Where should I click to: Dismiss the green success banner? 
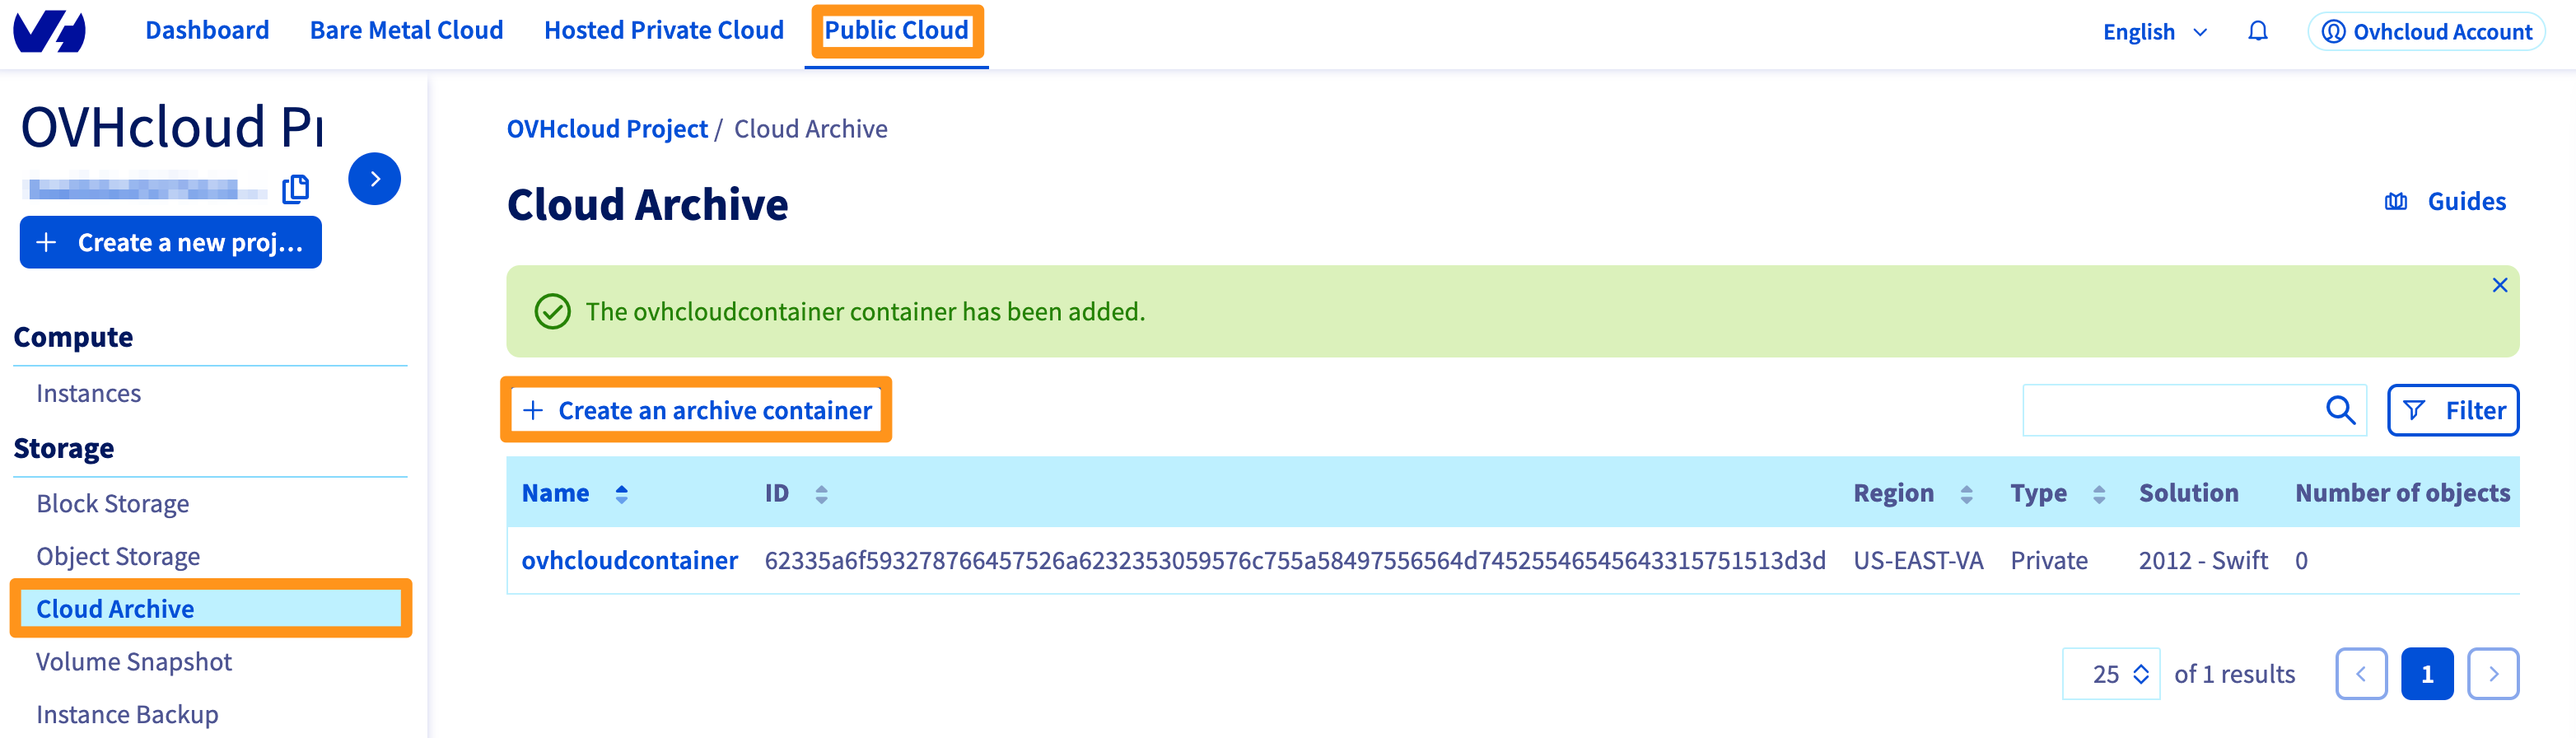point(2499,285)
